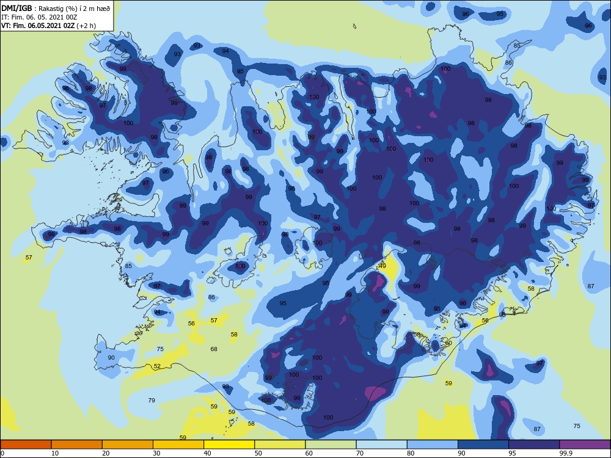
Task: Select the medium blue 80–90 legend swatch
Action: tap(433, 445)
